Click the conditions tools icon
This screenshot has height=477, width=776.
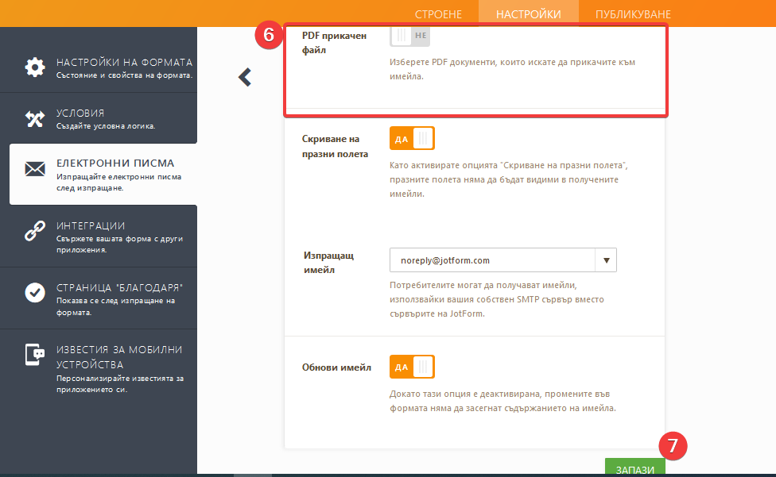[35, 119]
